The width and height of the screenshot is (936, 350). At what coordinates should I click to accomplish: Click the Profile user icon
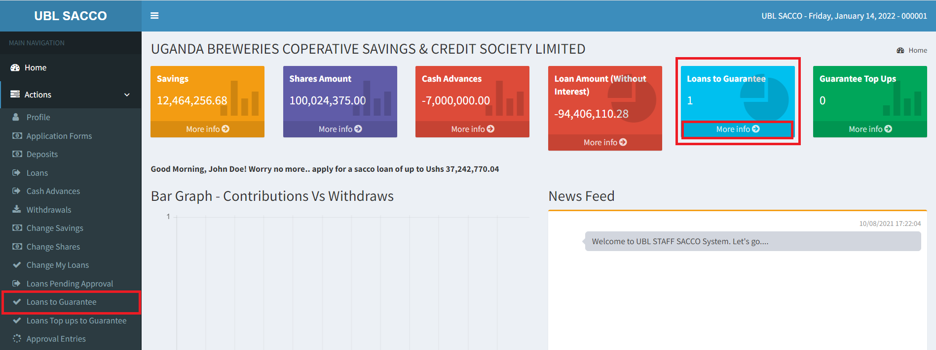16,117
